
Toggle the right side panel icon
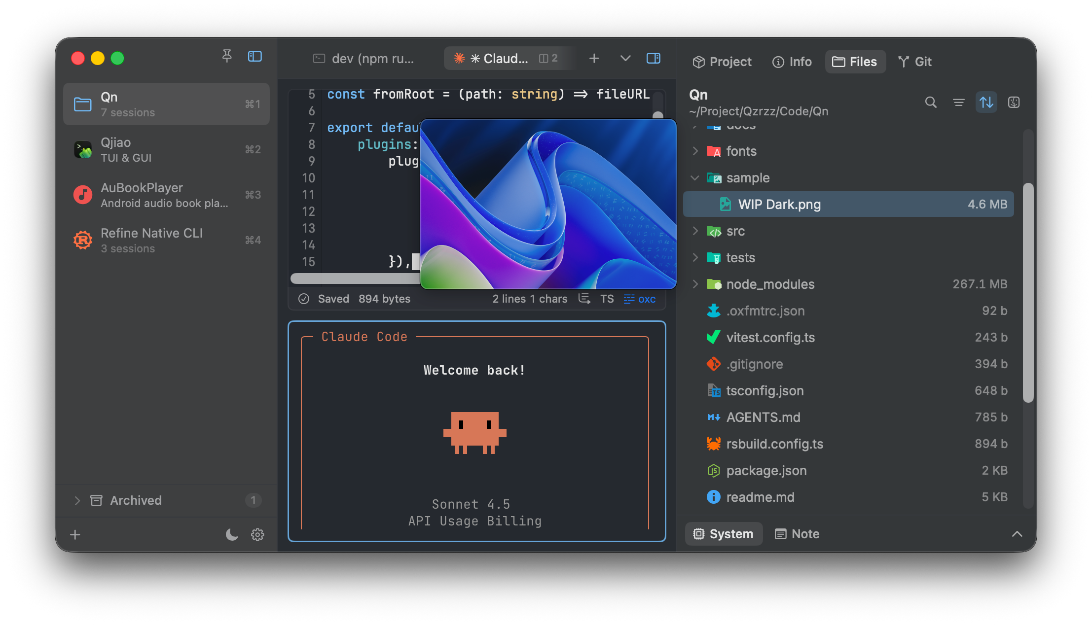point(654,59)
